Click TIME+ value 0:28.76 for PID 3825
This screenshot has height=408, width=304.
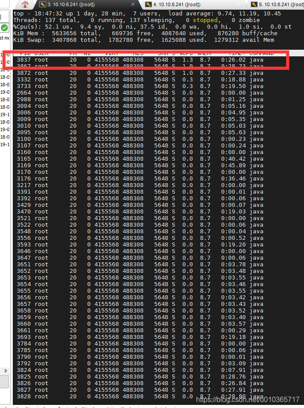[234, 377]
